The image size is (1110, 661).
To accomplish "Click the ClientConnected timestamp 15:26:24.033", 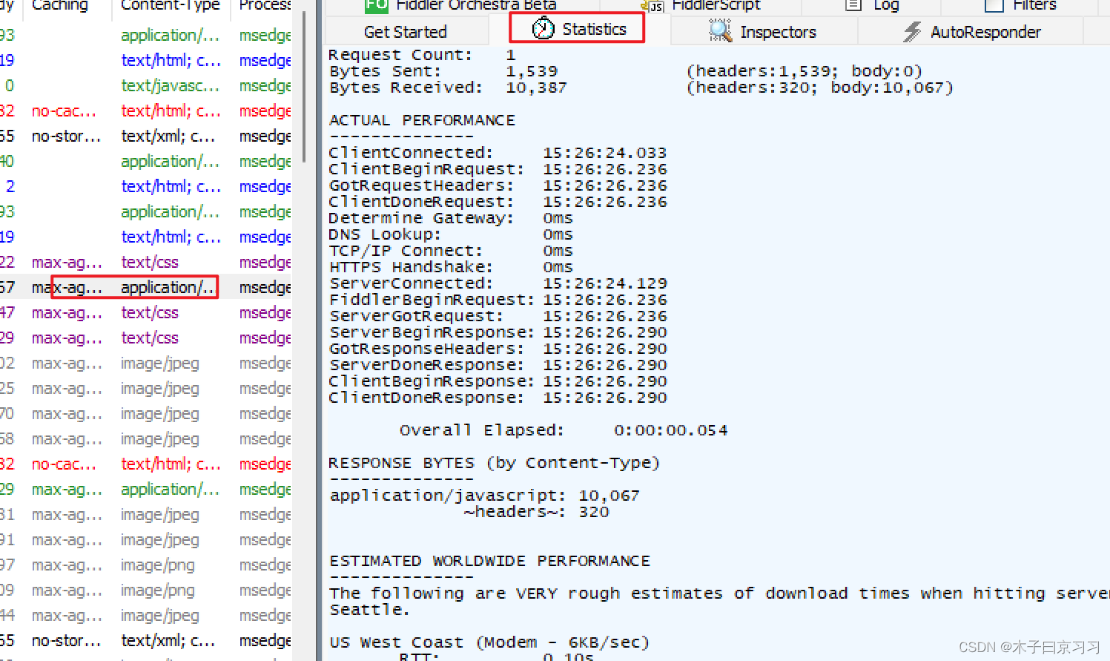I will tap(605, 153).
